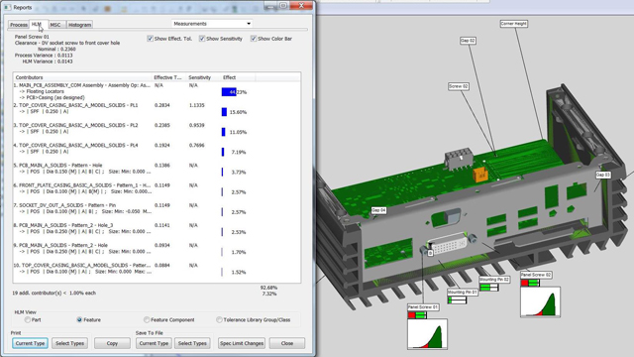
Task: Choose Tolerance Library Group/Class view
Action: (x=219, y=319)
